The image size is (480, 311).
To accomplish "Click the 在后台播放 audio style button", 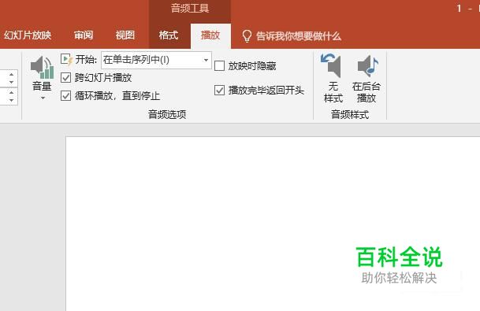I will tap(367, 78).
